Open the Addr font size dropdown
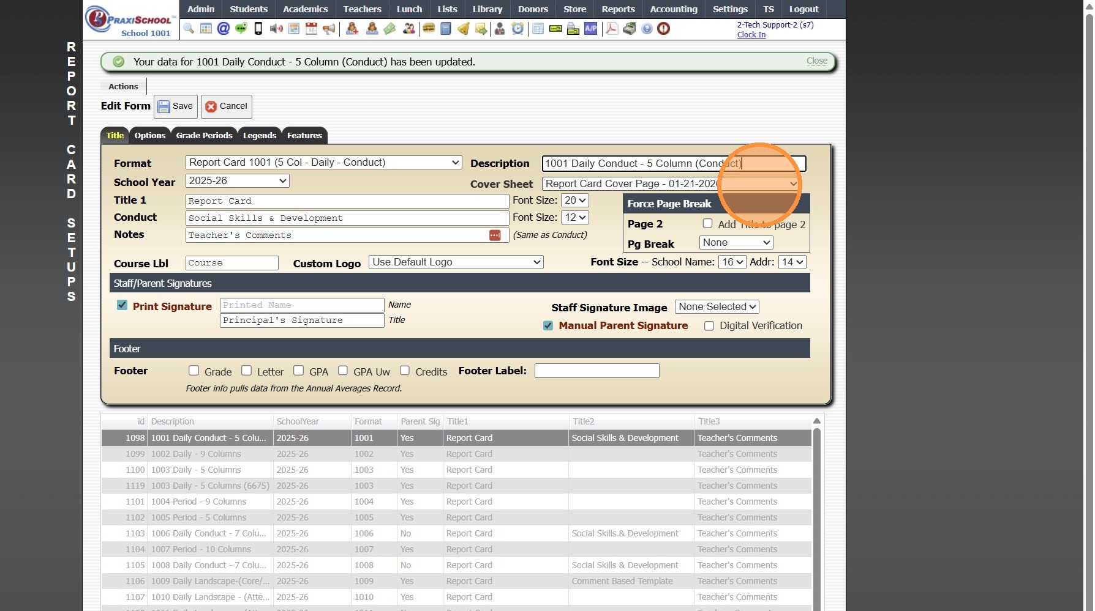Image resolution: width=1095 pixels, height=611 pixels. pos(792,262)
